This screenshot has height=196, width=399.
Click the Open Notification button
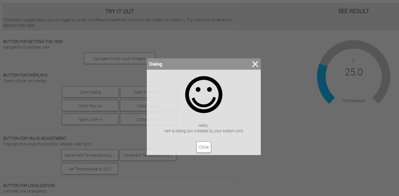click(x=148, y=92)
